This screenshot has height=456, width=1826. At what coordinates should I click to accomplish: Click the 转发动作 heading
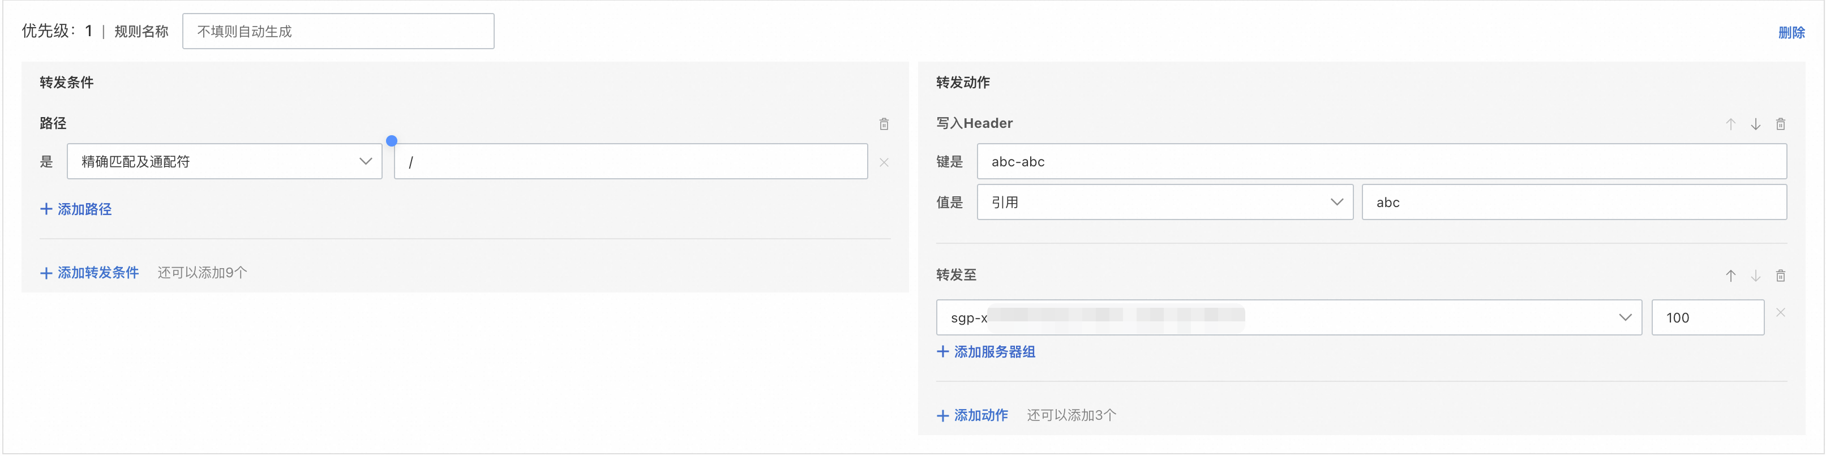[x=963, y=82]
